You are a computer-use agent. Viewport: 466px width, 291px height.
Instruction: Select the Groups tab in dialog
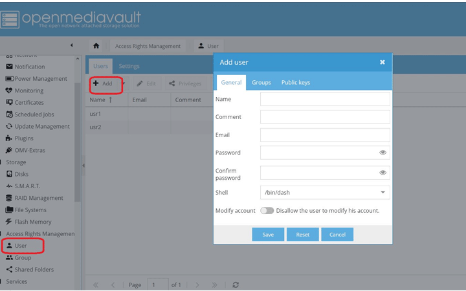(x=261, y=83)
